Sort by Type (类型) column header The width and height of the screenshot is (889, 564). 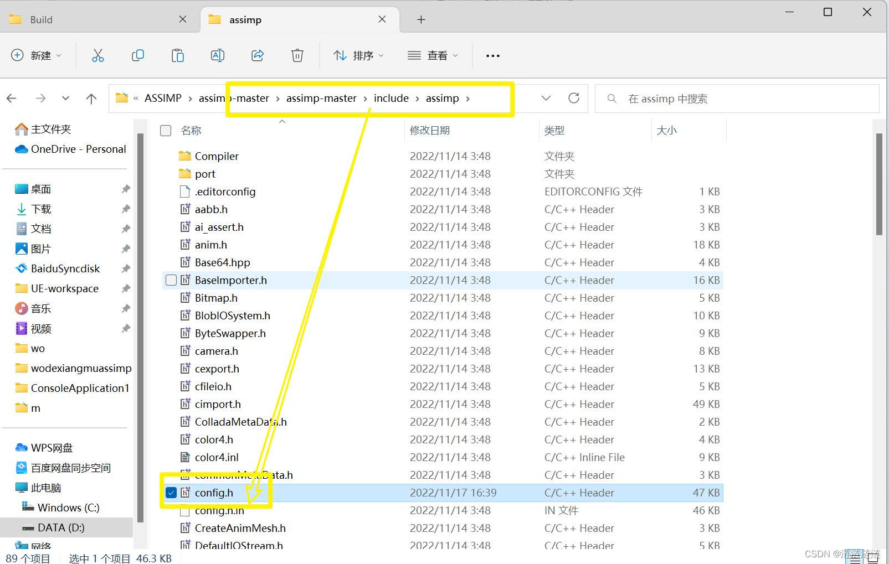pos(554,131)
